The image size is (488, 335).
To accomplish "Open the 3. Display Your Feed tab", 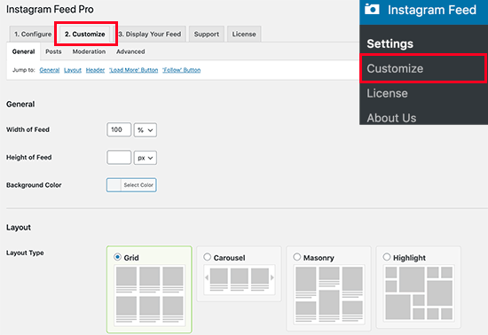I will (x=150, y=34).
